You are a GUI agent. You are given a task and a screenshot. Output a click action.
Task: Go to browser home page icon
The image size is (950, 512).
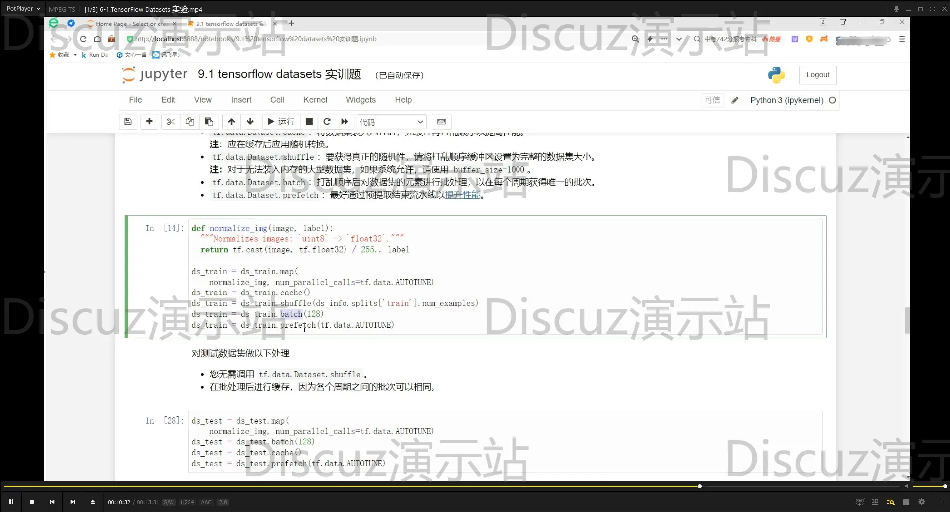[x=97, y=39]
